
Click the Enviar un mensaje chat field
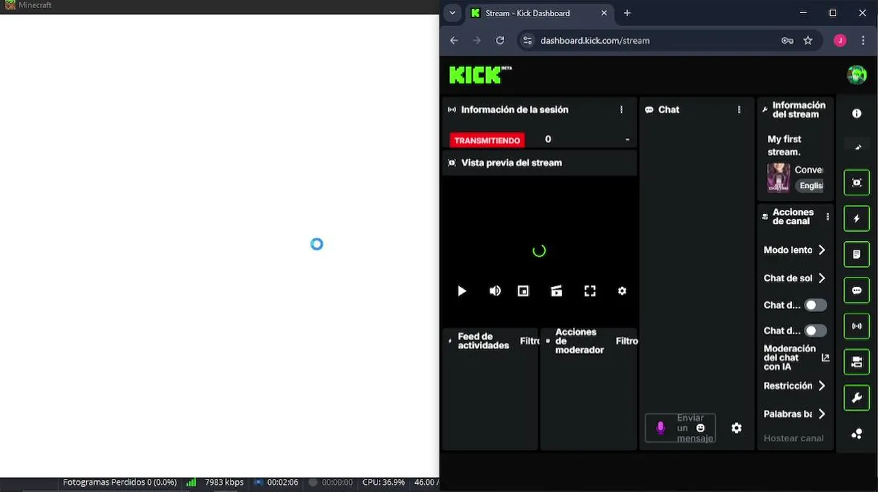680,428
